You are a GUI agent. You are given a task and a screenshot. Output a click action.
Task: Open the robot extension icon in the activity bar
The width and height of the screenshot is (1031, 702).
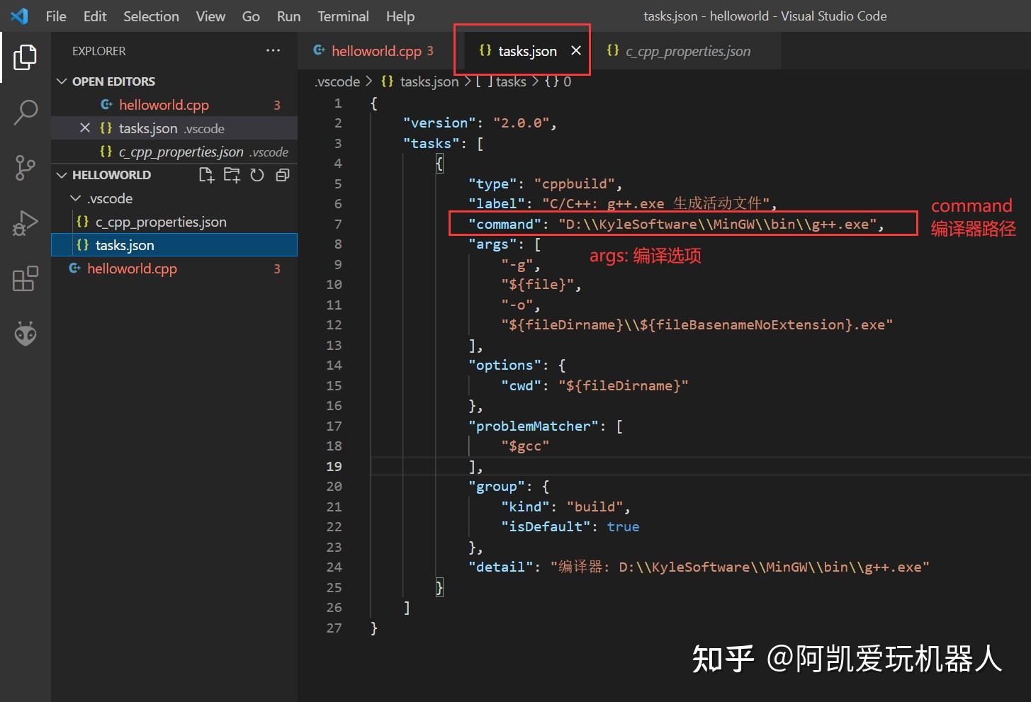click(x=26, y=333)
